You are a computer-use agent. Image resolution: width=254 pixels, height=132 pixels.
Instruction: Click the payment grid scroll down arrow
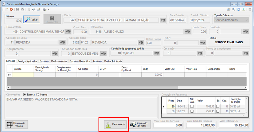point(247,112)
